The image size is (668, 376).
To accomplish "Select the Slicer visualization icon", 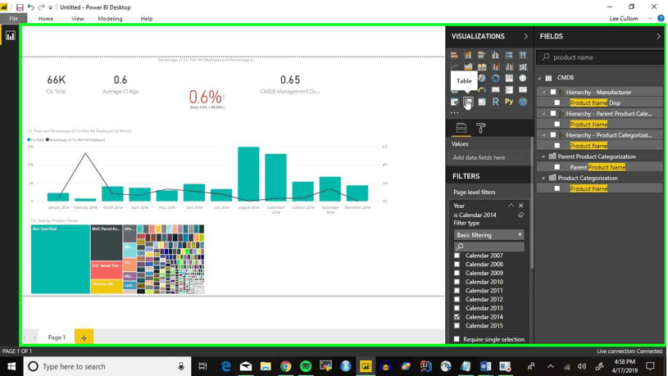I will click(x=455, y=102).
